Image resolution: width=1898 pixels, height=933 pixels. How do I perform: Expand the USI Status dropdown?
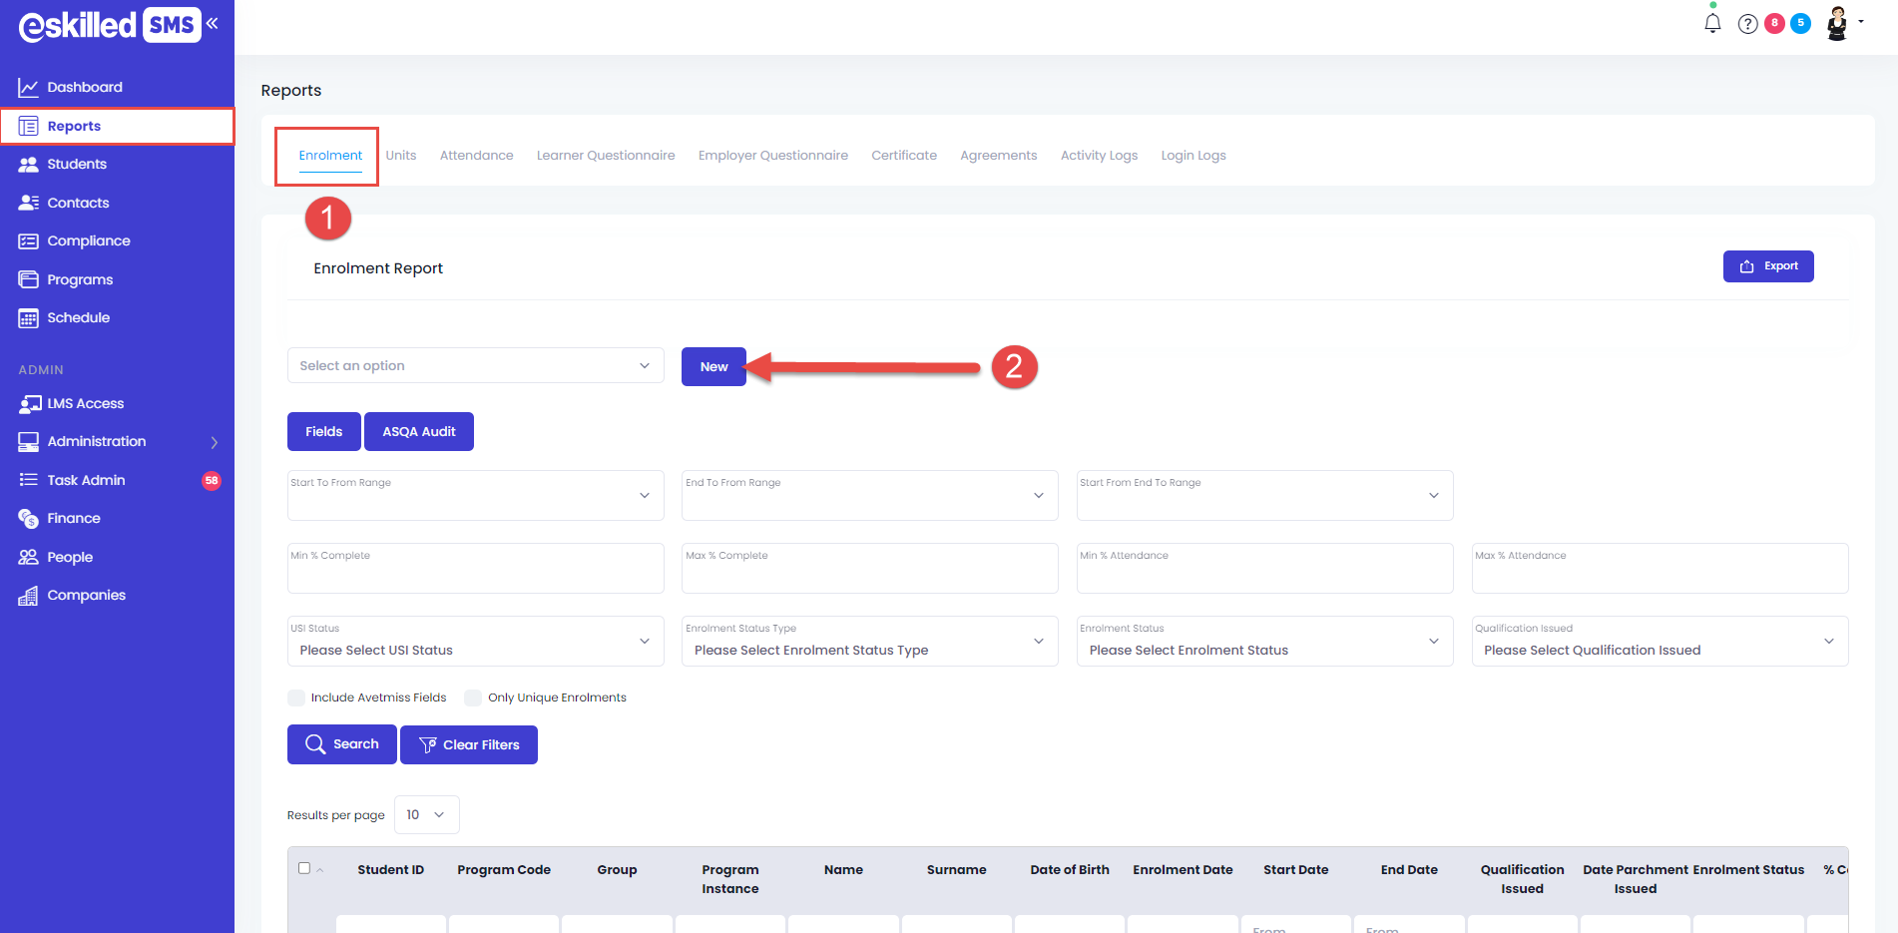coord(475,642)
